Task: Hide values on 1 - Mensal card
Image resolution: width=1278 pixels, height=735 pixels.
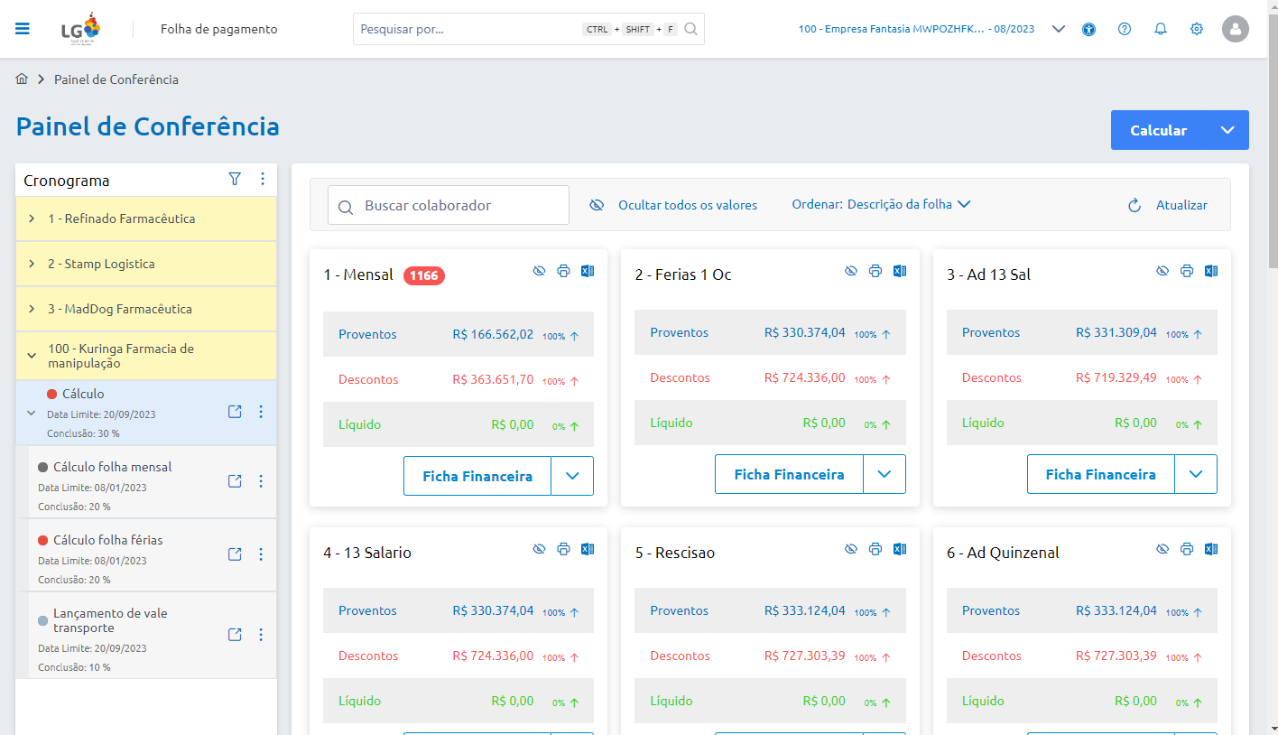Action: [539, 271]
